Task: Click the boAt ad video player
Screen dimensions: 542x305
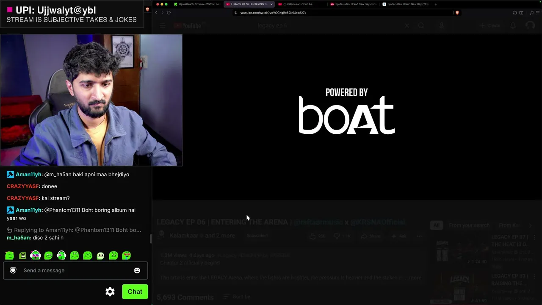Action: point(347,116)
